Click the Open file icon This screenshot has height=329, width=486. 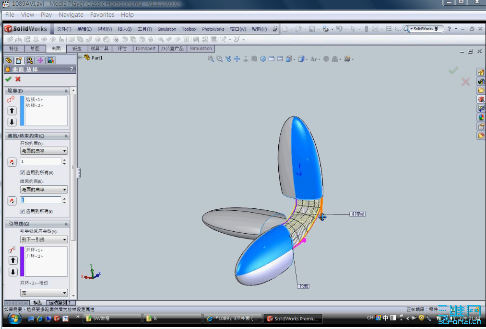pos(298,29)
